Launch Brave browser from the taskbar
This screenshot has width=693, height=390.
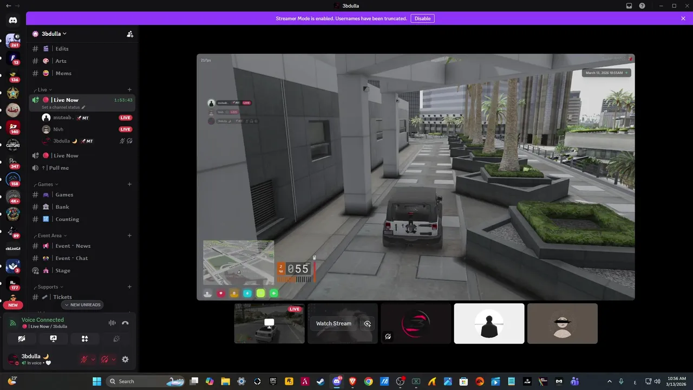click(x=353, y=381)
